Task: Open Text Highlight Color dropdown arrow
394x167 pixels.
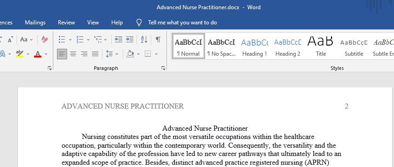Action: pos(28,54)
